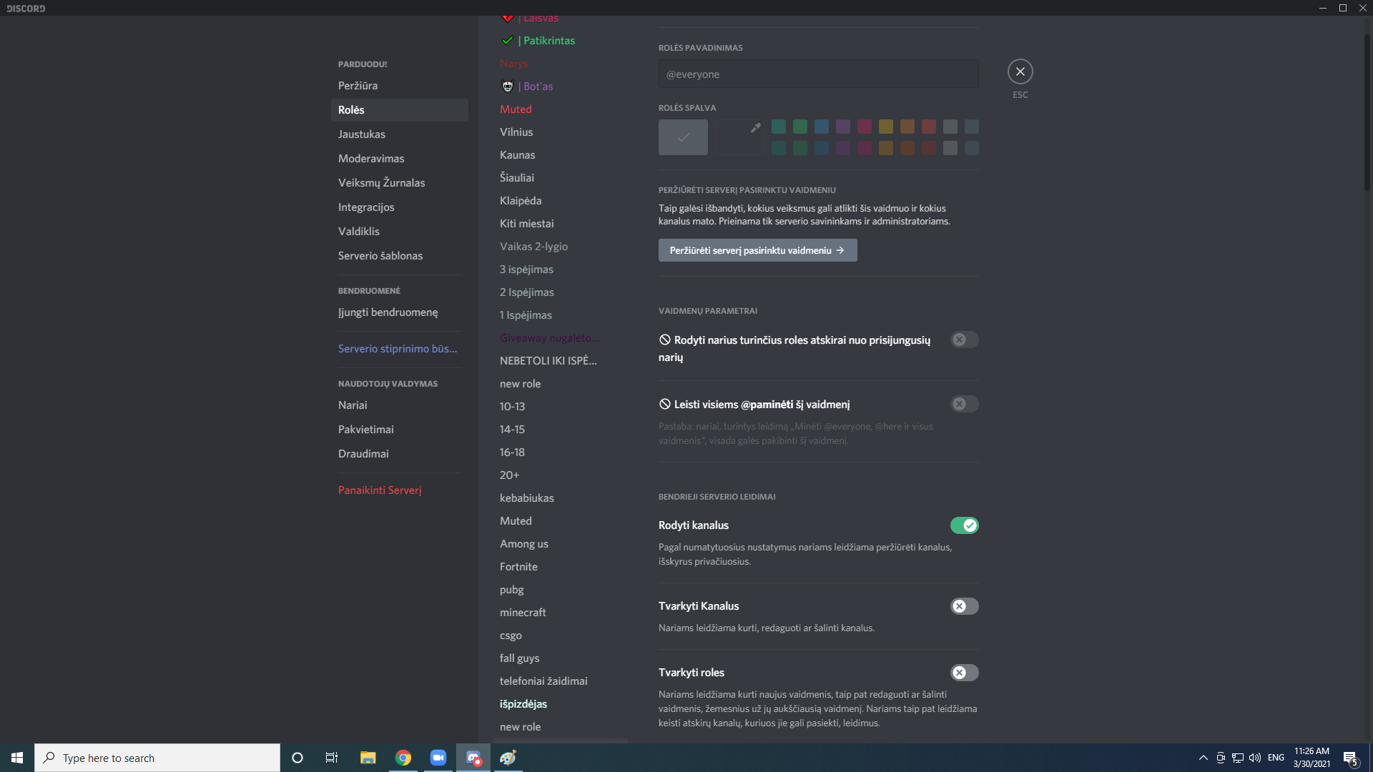Click the role name input field
The height and width of the screenshot is (772, 1373).
click(x=818, y=74)
